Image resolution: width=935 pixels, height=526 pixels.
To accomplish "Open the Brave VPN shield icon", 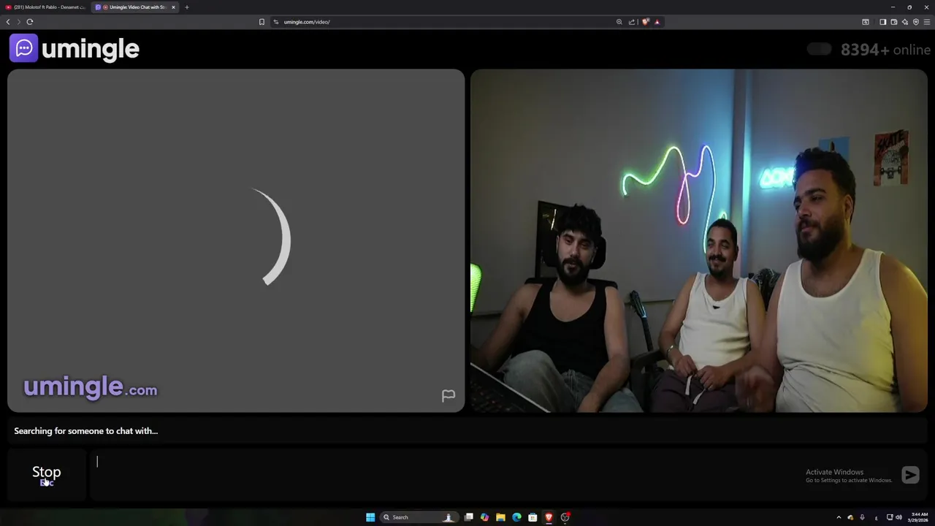I will (x=915, y=22).
